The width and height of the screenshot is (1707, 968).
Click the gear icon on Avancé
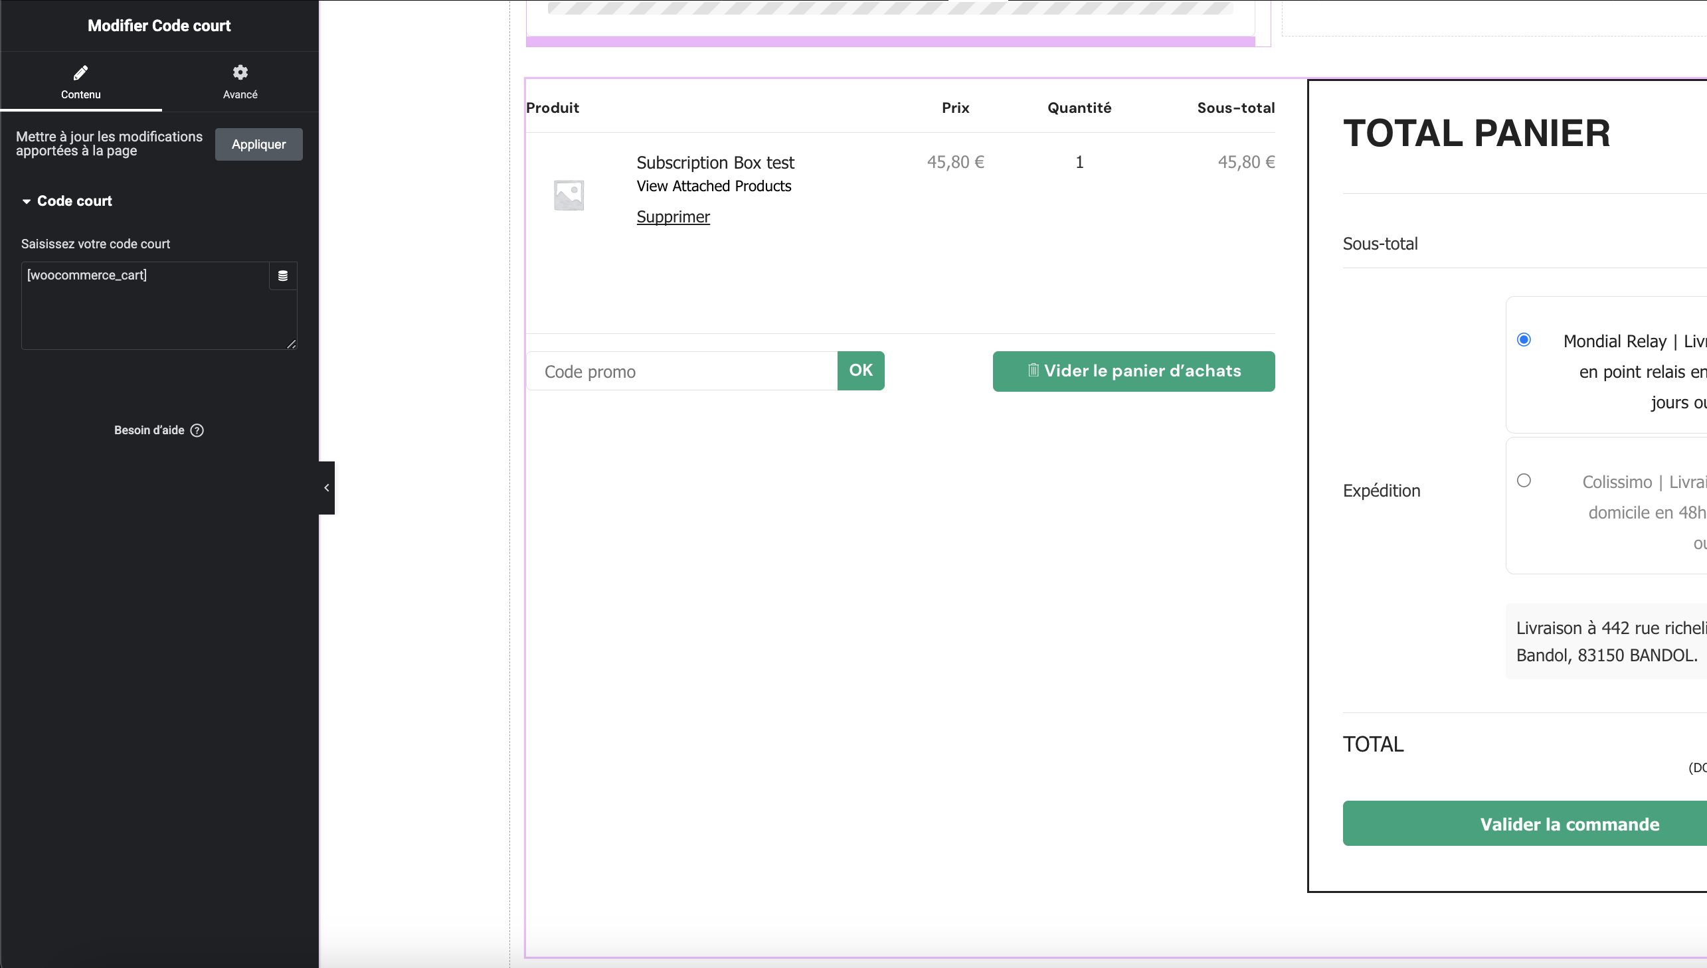(240, 72)
